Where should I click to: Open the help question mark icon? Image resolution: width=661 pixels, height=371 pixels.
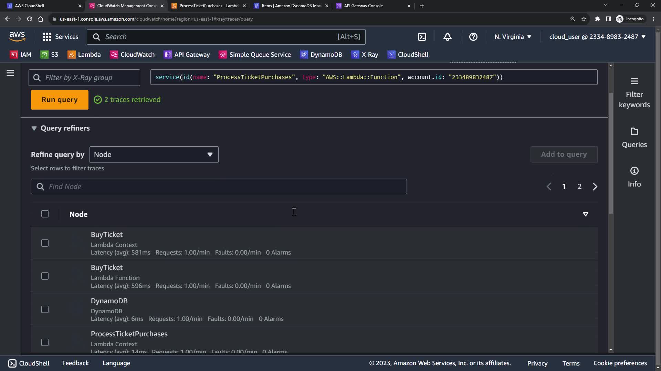(473, 37)
